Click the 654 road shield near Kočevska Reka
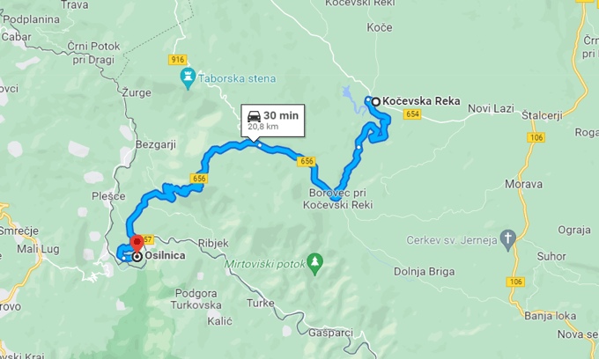Screen dimensions: 599x359 point(412,114)
